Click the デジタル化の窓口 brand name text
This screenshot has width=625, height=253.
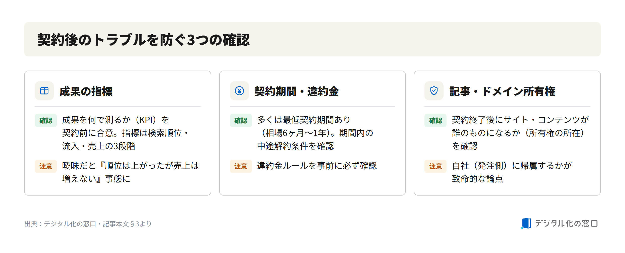566,223
